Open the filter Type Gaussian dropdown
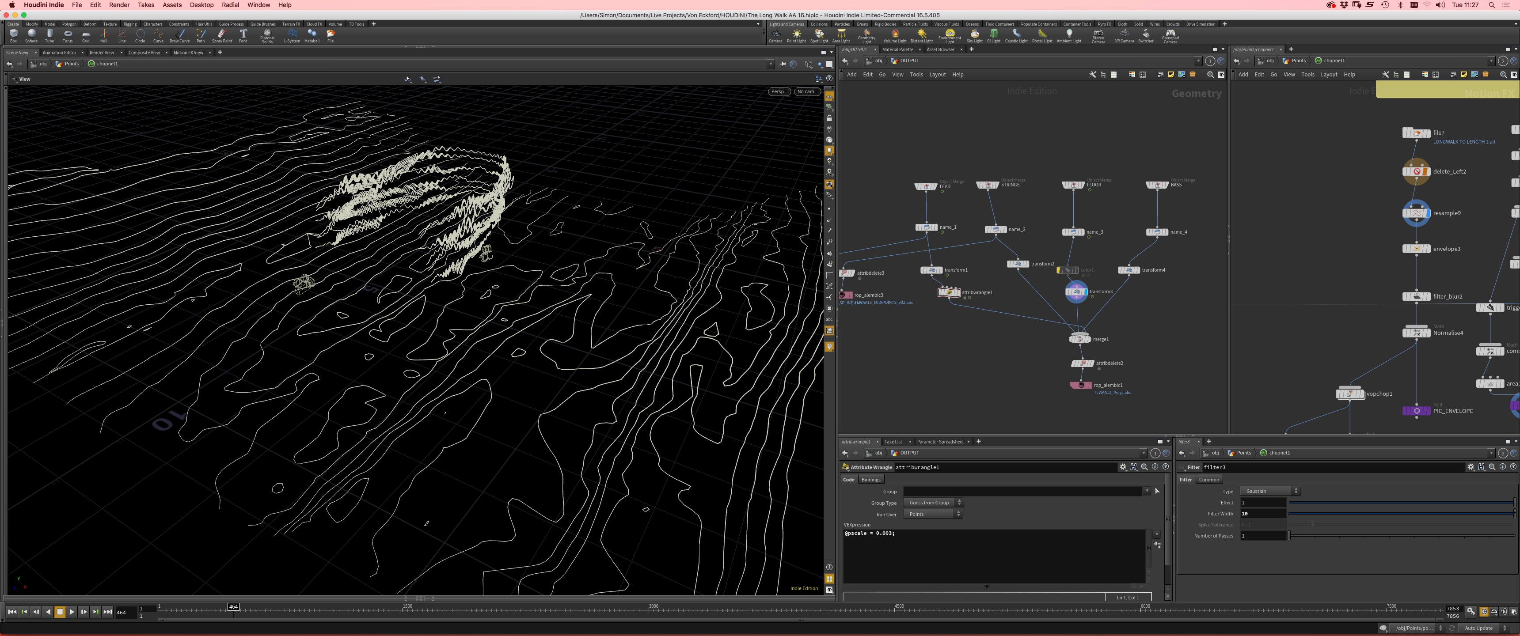This screenshot has width=1520, height=636. click(x=1270, y=491)
